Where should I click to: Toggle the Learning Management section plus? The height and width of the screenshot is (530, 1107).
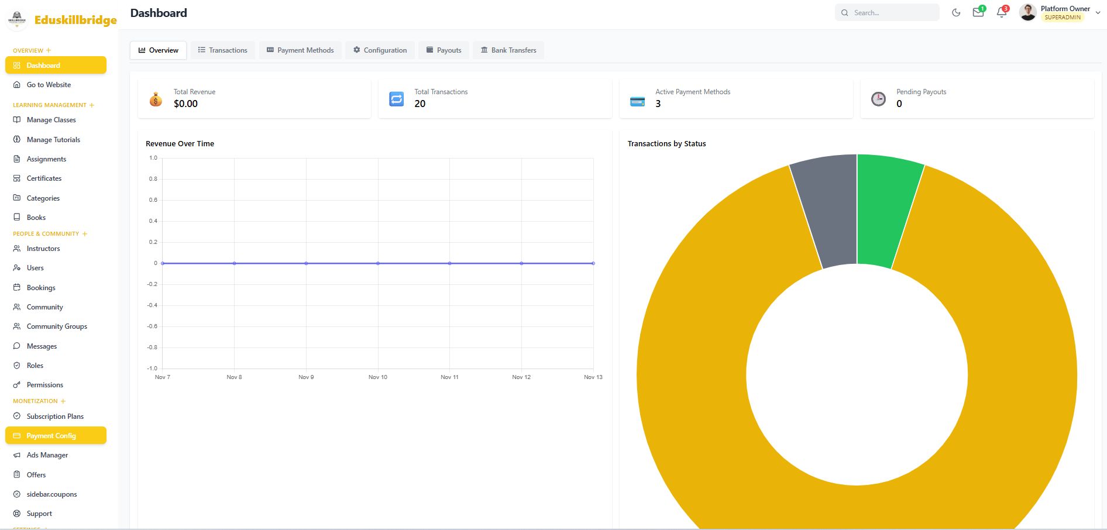click(x=92, y=105)
